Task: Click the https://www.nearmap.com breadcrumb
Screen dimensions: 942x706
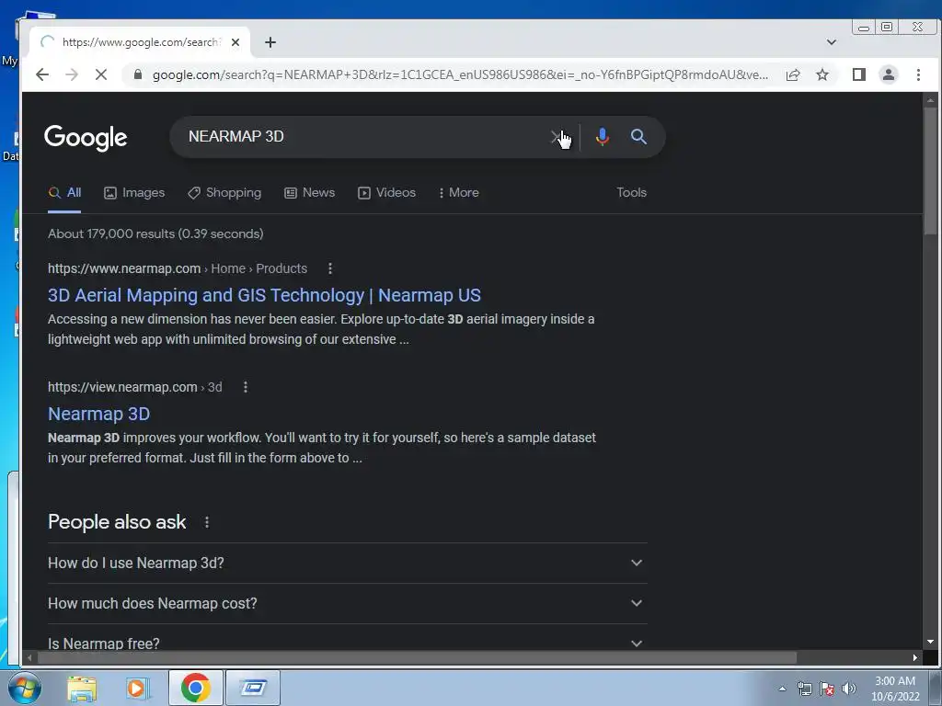Action: 124,268
